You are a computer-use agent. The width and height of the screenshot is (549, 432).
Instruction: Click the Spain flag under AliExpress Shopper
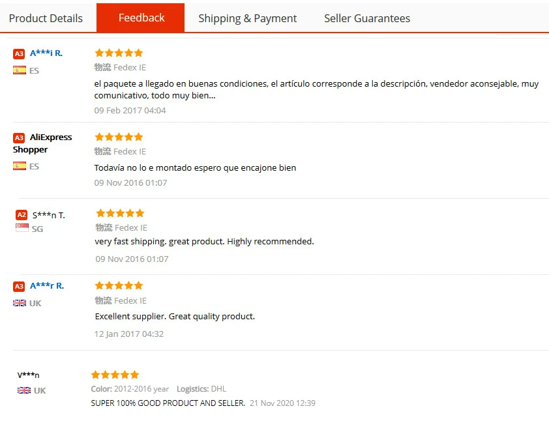pyautogui.click(x=20, y=166)
